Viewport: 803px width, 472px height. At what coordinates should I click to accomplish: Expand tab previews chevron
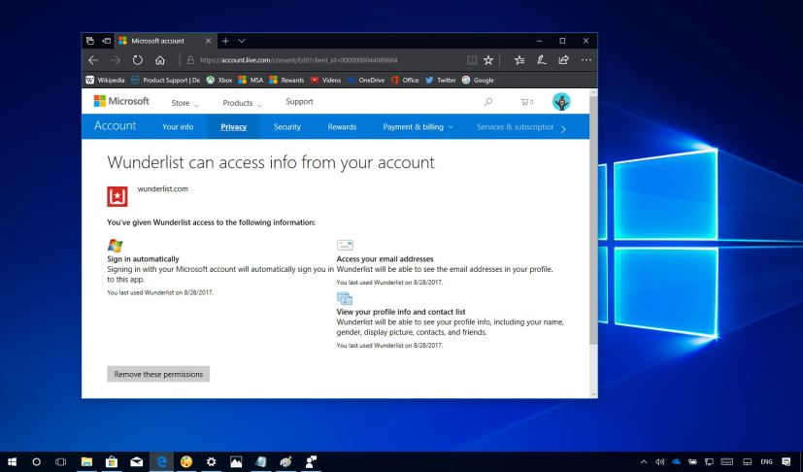[x=241, y=41]
